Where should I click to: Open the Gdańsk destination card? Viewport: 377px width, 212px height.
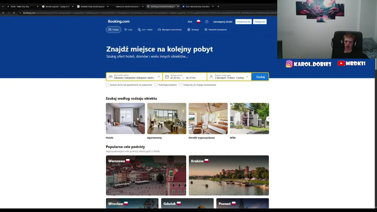tap(187, 203)
